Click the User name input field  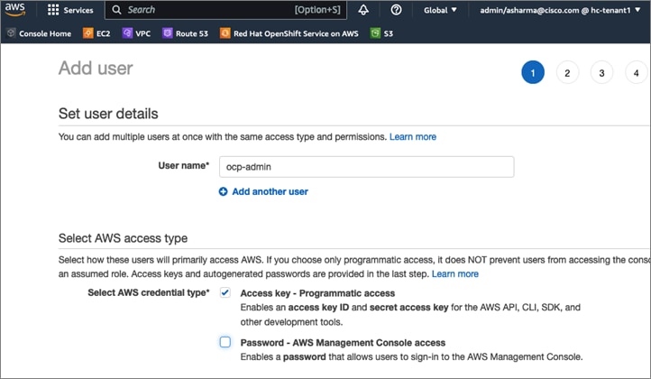click(x=367, y=167)
